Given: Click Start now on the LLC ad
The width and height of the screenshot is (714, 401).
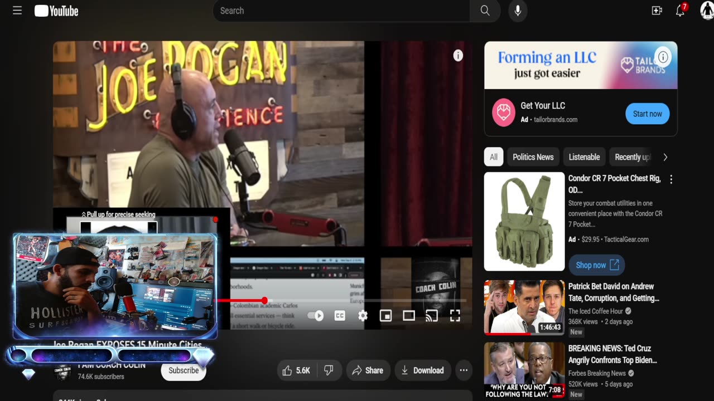Looking at the screenshot, I should 647,114.
